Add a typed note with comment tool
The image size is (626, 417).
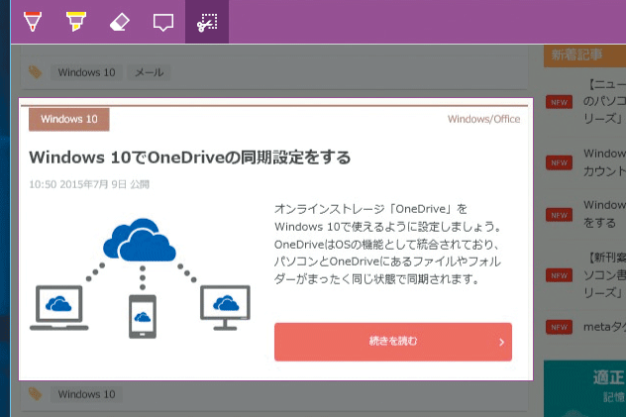(163, 23)
